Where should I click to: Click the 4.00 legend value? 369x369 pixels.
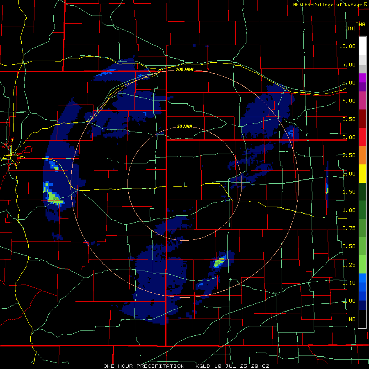coord(349,101)
